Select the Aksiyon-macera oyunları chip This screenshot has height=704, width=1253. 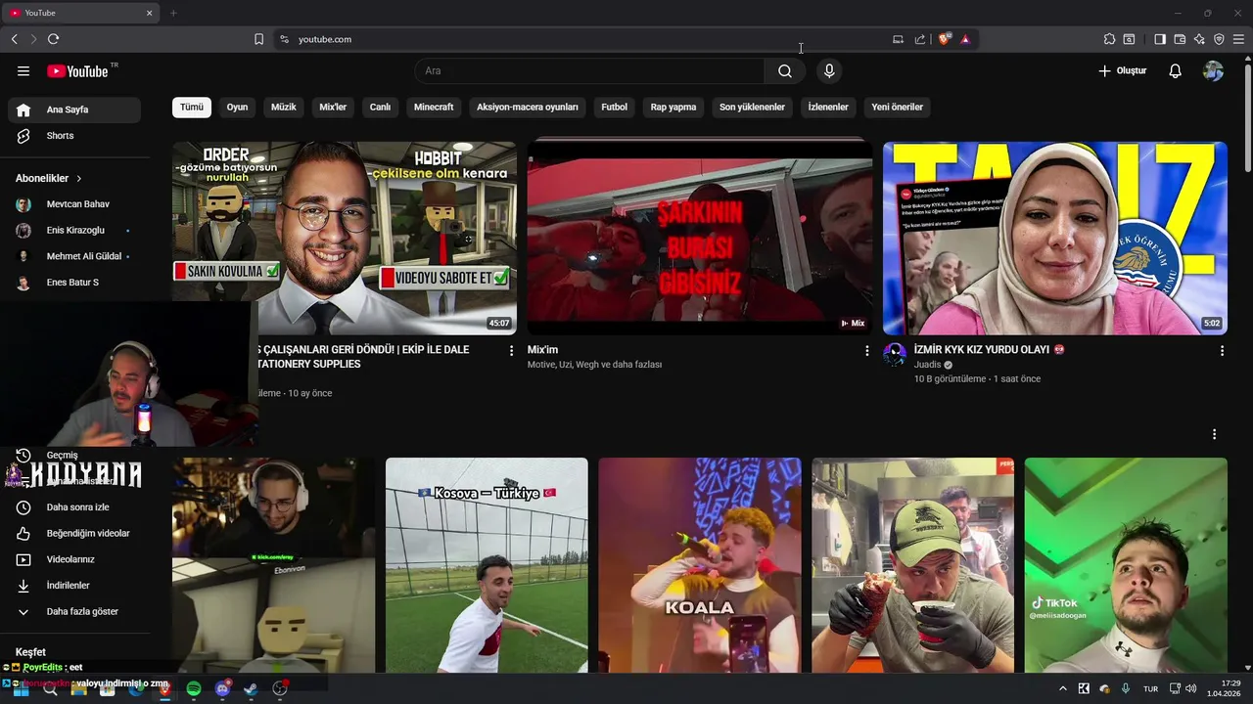pyautogui.click(x=528, y=108)
